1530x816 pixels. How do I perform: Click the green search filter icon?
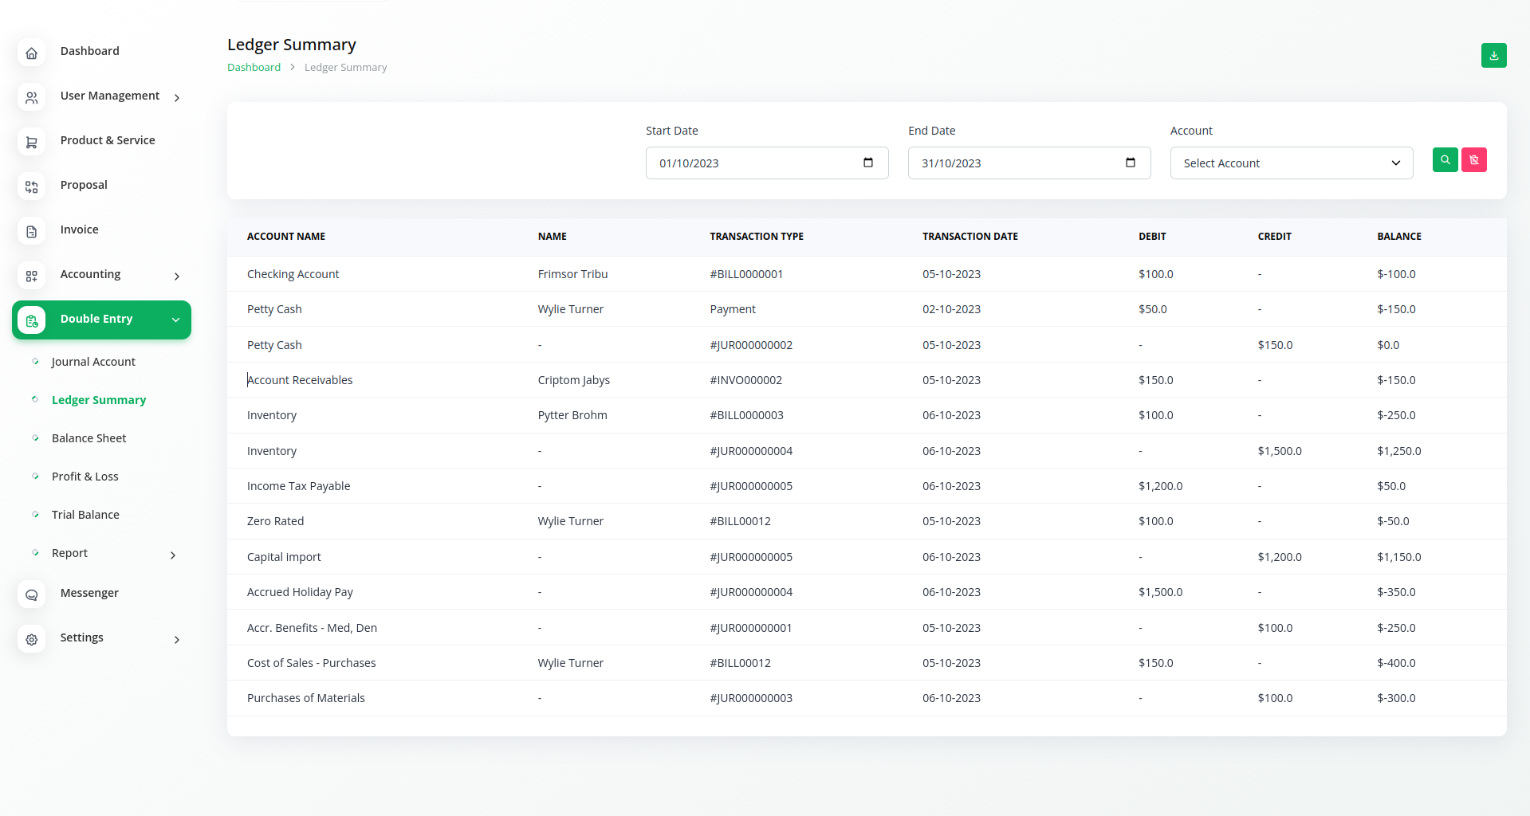[x=1445, y=160]
